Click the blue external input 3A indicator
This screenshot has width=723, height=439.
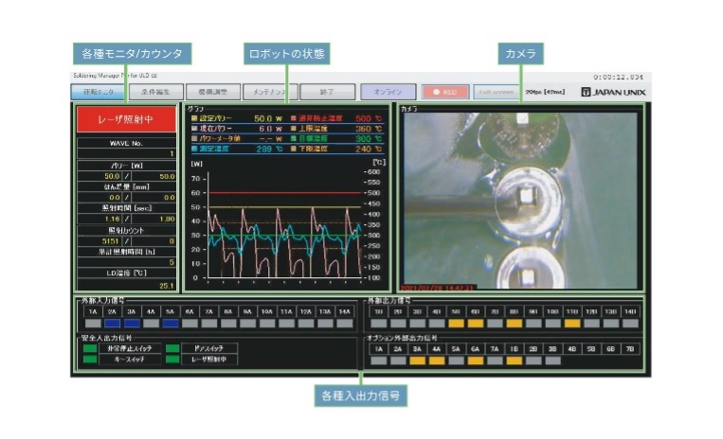point(132,324)
